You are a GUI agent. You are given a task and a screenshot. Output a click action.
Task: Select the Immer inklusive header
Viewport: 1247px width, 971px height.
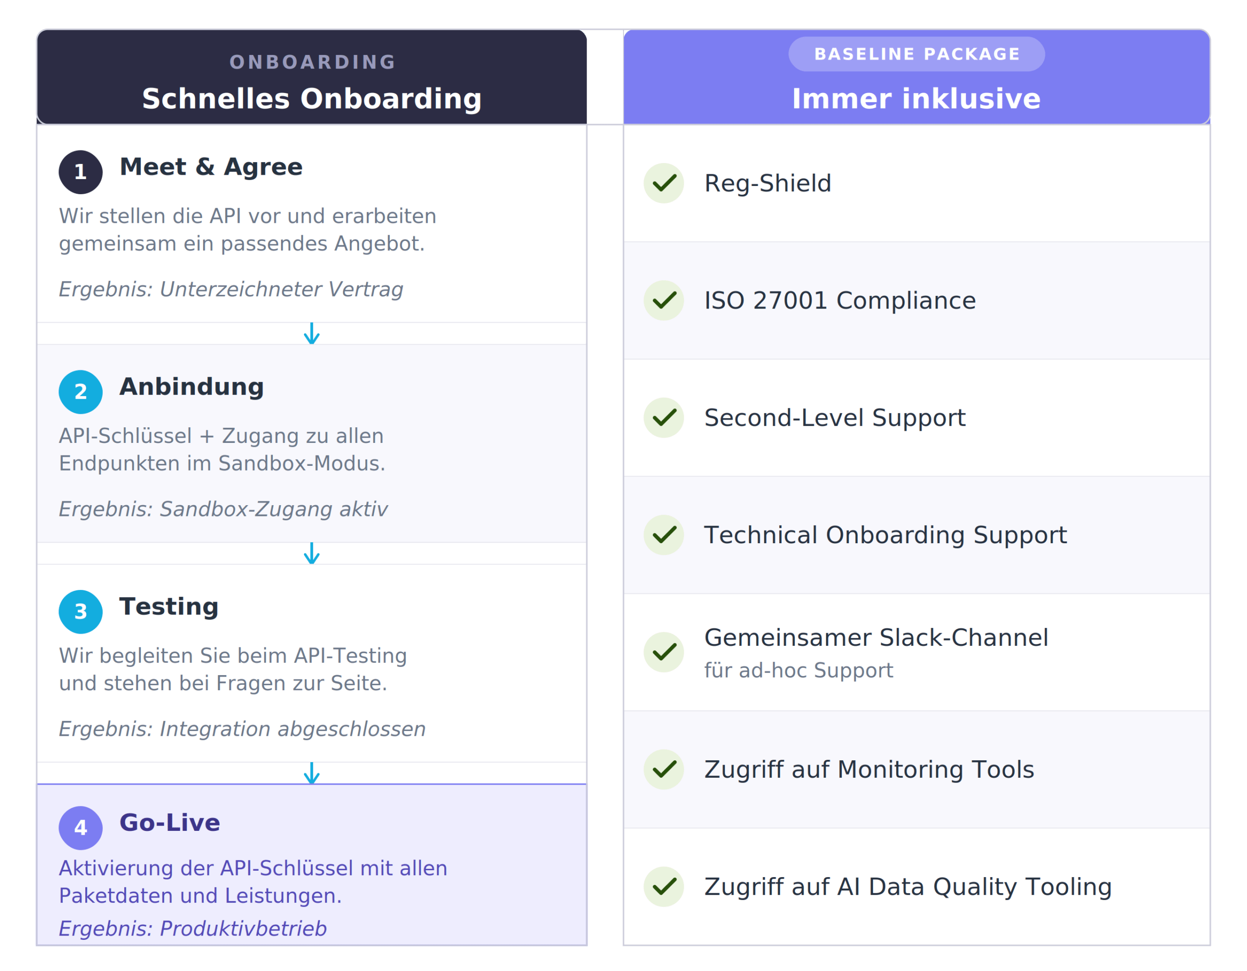click(916, 99)
